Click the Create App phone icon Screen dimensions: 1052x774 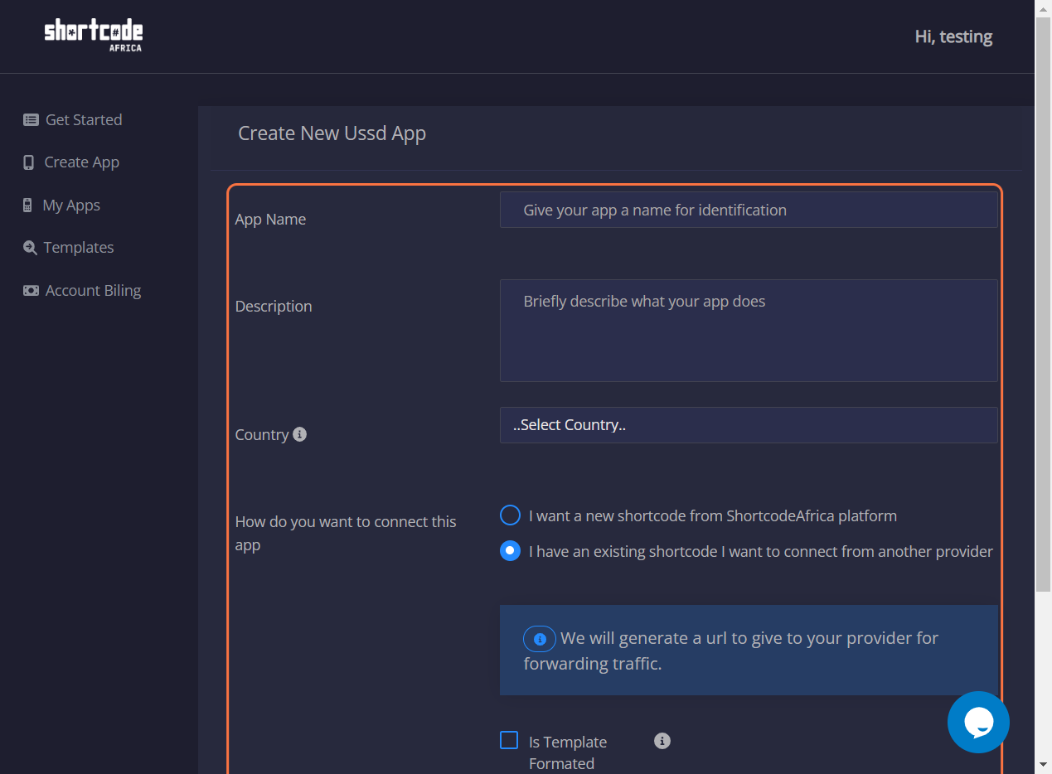(x=29, y=162)
